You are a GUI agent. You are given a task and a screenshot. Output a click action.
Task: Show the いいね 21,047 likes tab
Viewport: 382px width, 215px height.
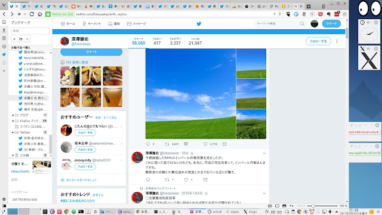click(x=195, y=41)
